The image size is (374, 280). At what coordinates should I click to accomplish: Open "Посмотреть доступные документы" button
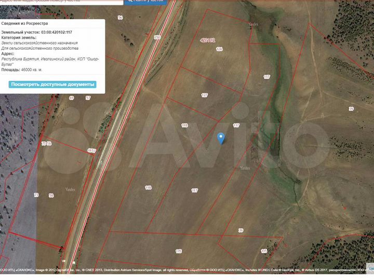52,84
